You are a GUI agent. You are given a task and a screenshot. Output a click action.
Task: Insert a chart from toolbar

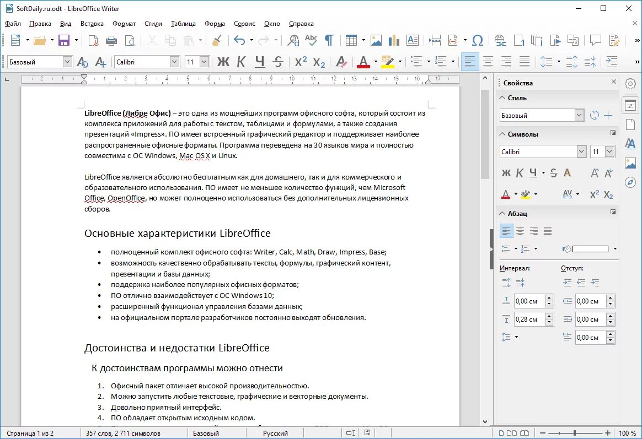click(394, 40)
